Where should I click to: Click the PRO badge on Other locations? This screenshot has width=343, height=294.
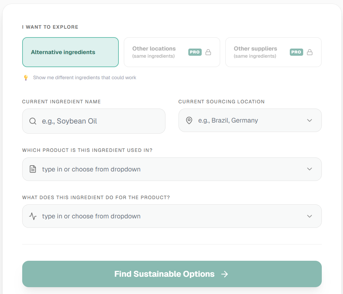click(x=195, y=52)
